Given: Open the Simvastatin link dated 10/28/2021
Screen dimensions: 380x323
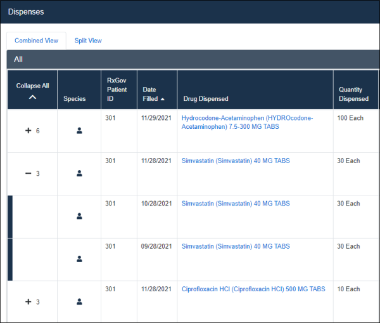Looking at the screenshot, I should (x=236, y=204).
